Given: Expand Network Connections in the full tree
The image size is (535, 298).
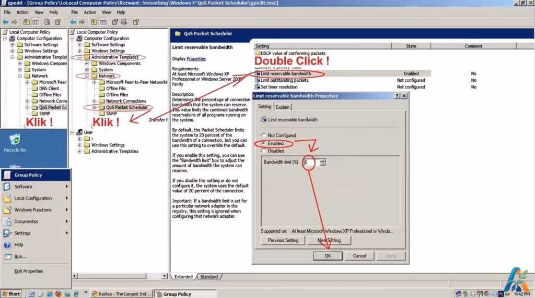Looking at the screenshot, I should pyautogui.click(x=95, y=101).
